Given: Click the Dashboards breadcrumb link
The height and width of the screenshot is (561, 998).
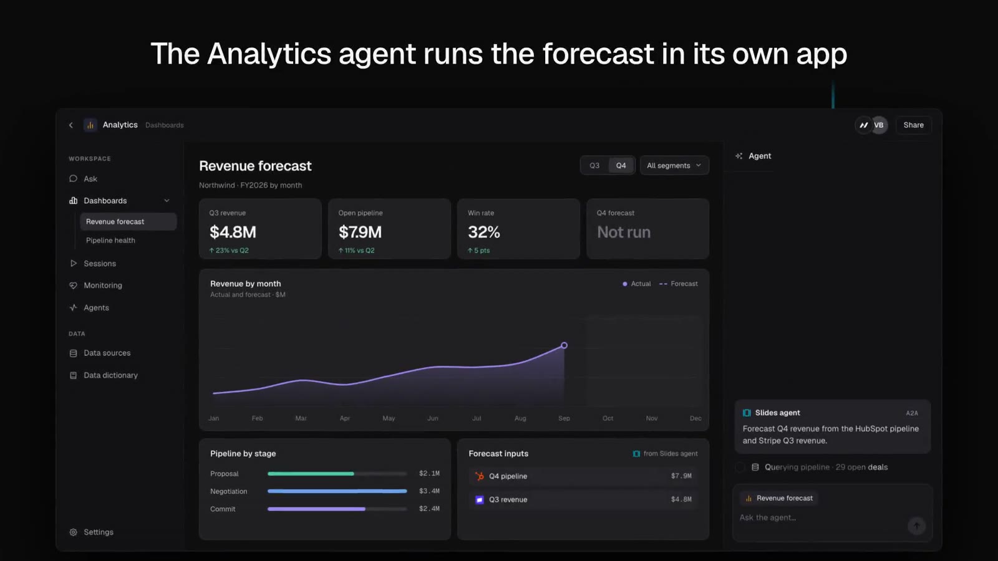Looking at the screenshot, I should pos(165,125).
